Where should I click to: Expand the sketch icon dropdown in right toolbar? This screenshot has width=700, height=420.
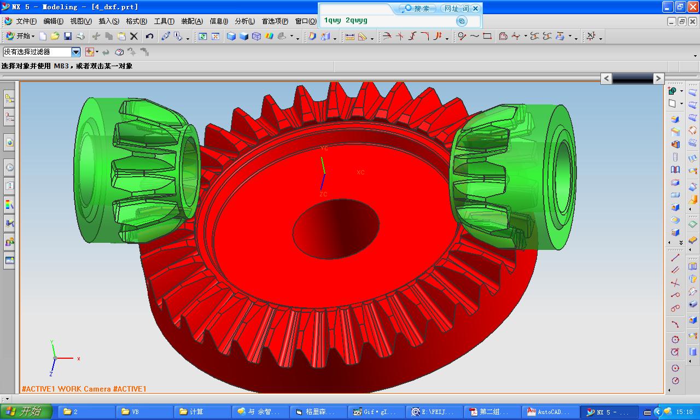tap(681, 91)
